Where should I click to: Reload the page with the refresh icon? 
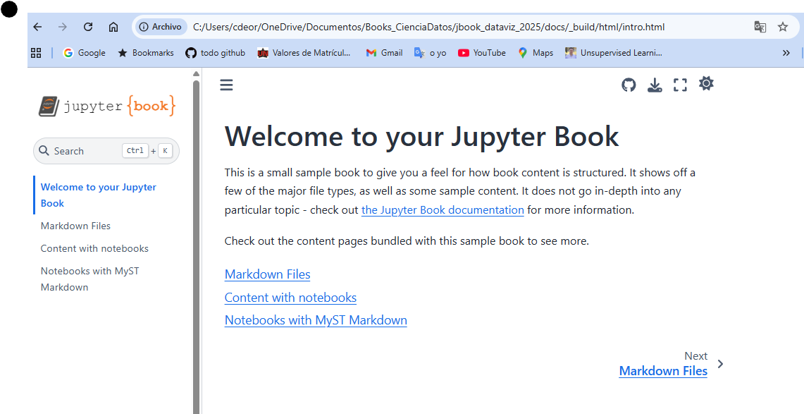(x=88, y=27)
